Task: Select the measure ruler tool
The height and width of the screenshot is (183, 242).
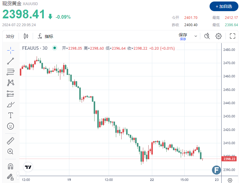Action: tap(11, 141)
